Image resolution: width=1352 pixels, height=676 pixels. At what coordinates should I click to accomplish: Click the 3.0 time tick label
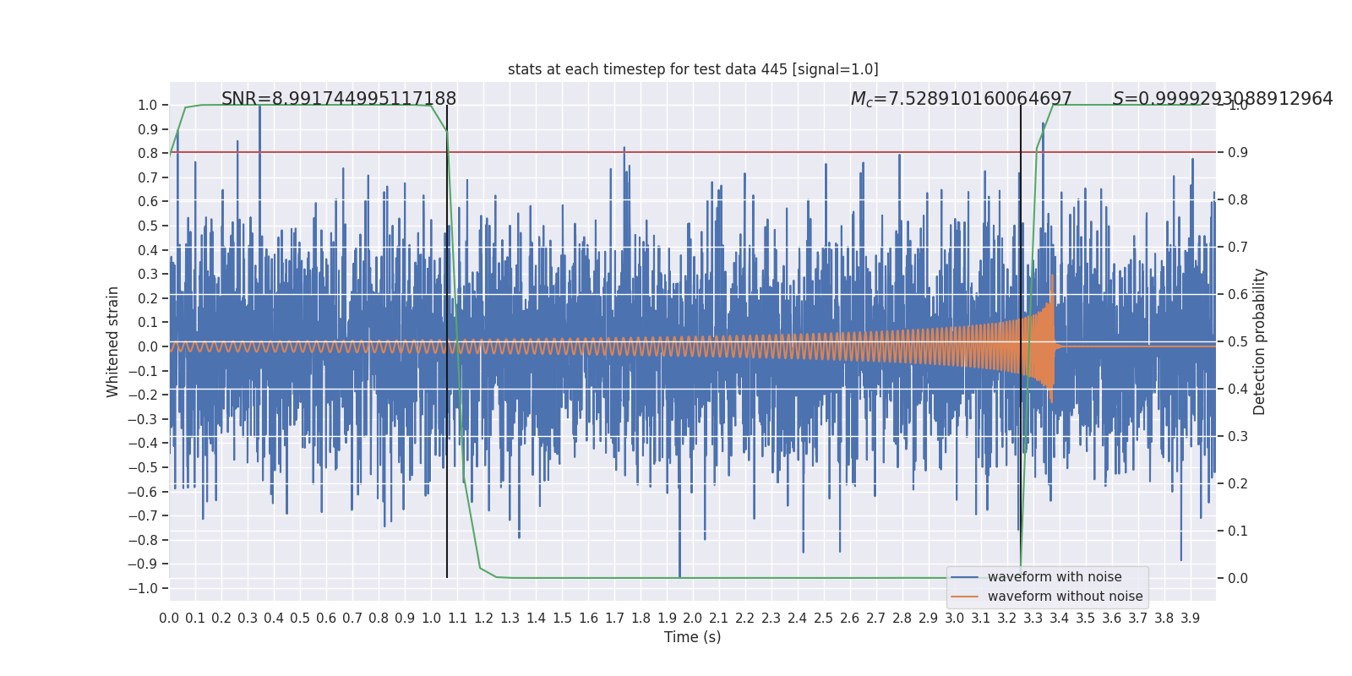tap(955, 618)
